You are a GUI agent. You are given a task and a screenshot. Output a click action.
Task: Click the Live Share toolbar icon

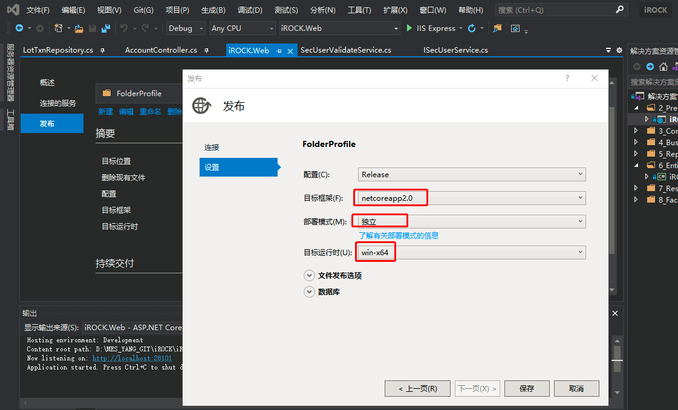coord(515,28)
